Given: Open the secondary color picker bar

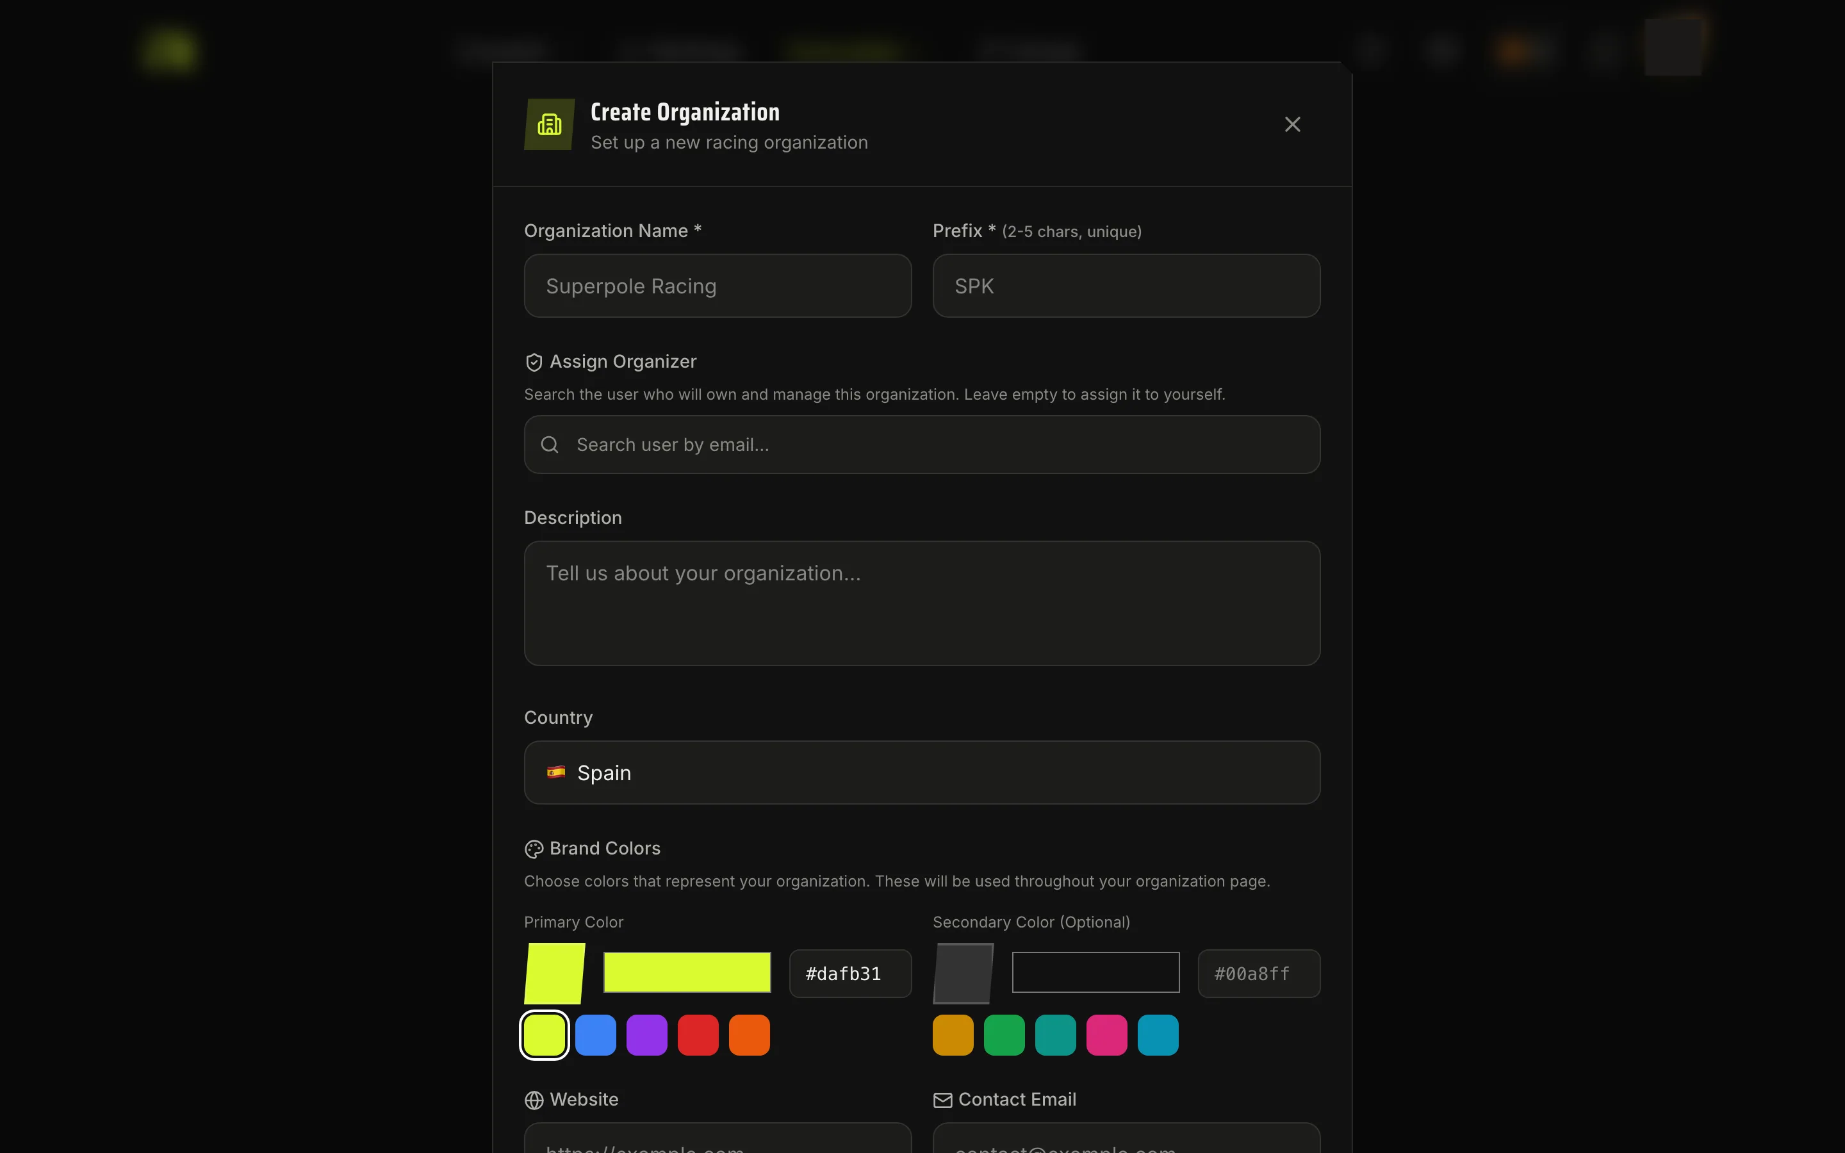Looking at the screenshot, I should coord(1095,972).
